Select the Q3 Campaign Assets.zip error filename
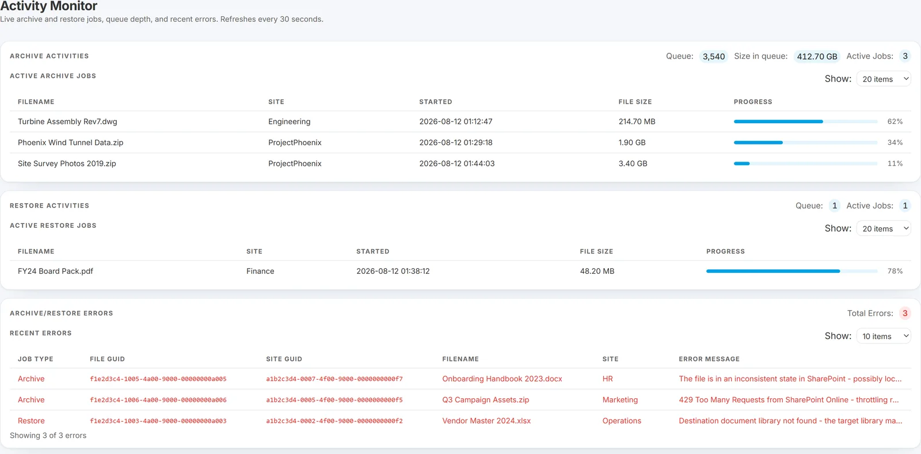Image resolution: width=921 pixels, height=454 pixels. tap(486, 399)
